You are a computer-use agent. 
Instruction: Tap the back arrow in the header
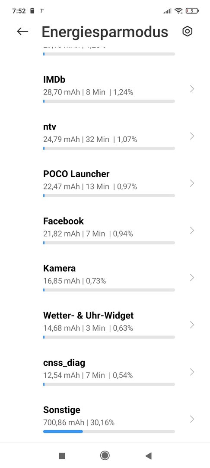coord(22,31)
